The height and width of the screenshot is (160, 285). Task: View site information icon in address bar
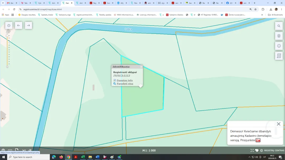[x=20, y=9]
